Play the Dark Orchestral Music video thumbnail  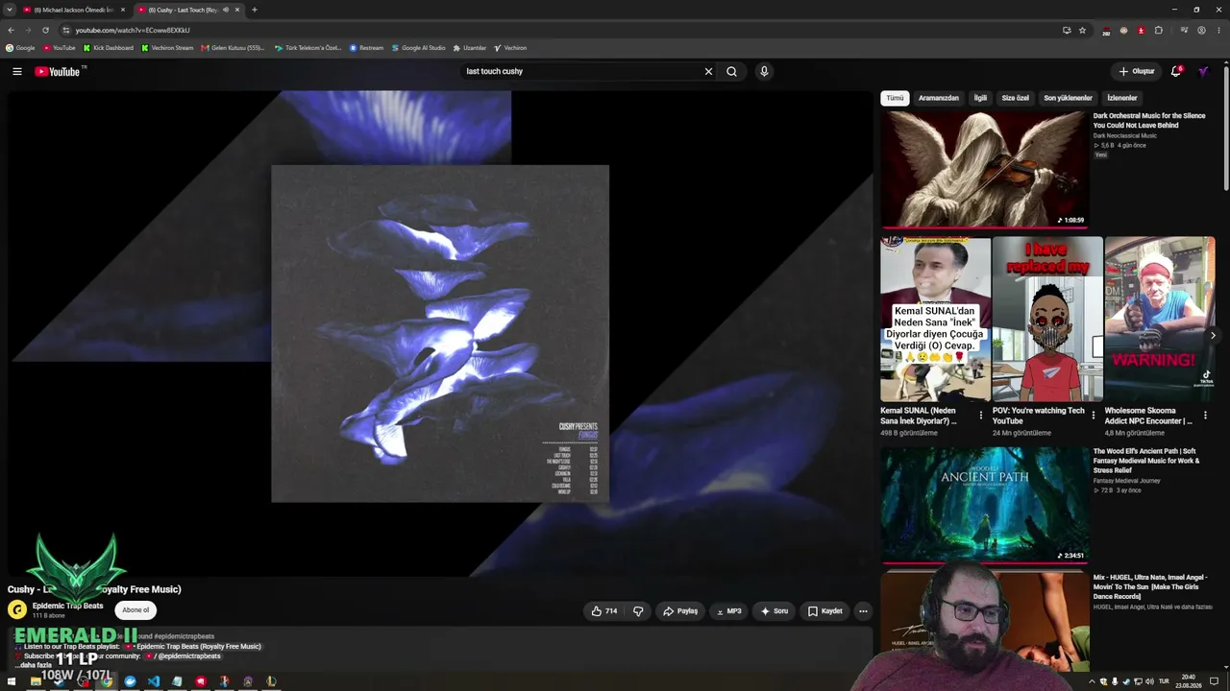[x=985, y=169]
